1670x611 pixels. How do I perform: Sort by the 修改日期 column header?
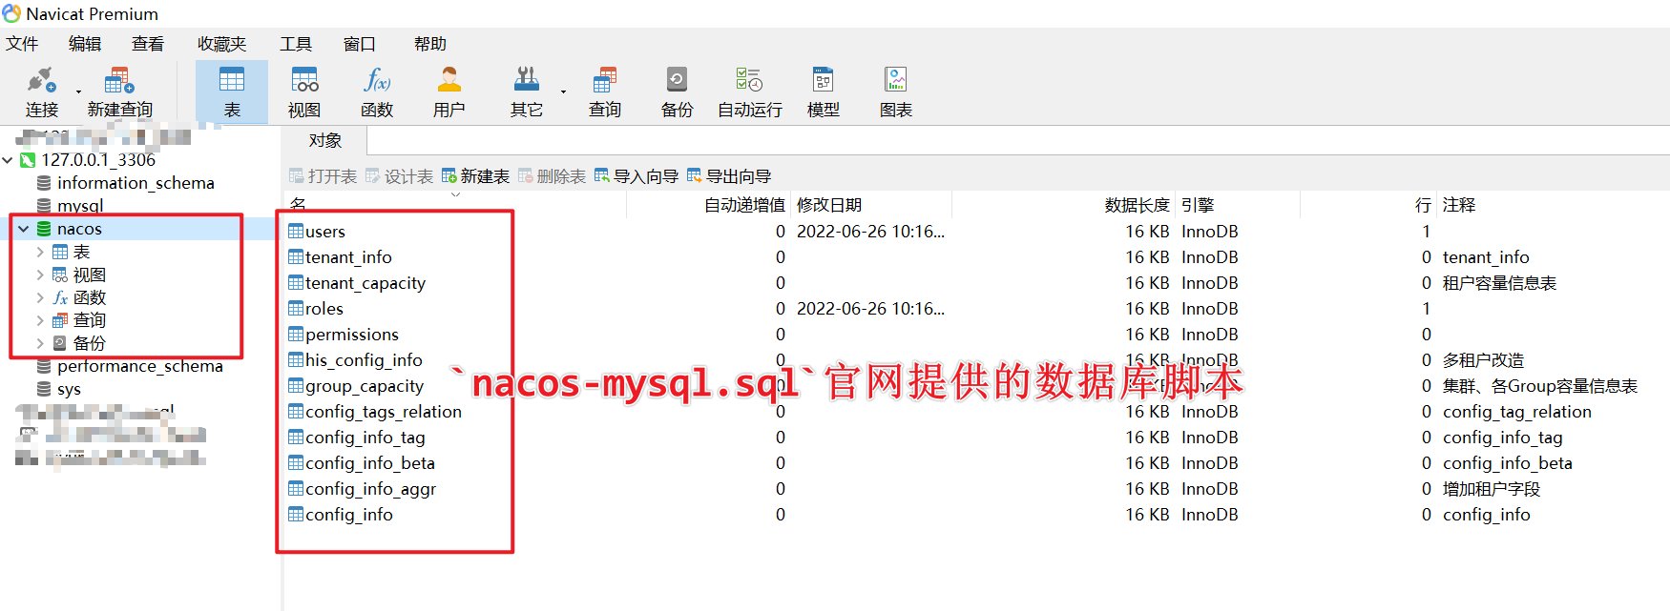pos(871,205)
